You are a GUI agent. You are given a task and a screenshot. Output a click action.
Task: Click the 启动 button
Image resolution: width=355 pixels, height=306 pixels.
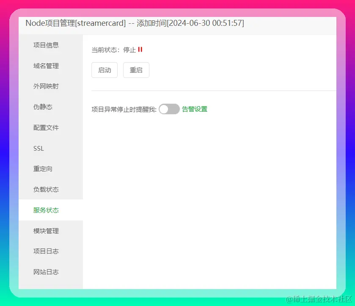tap(105, 70)
